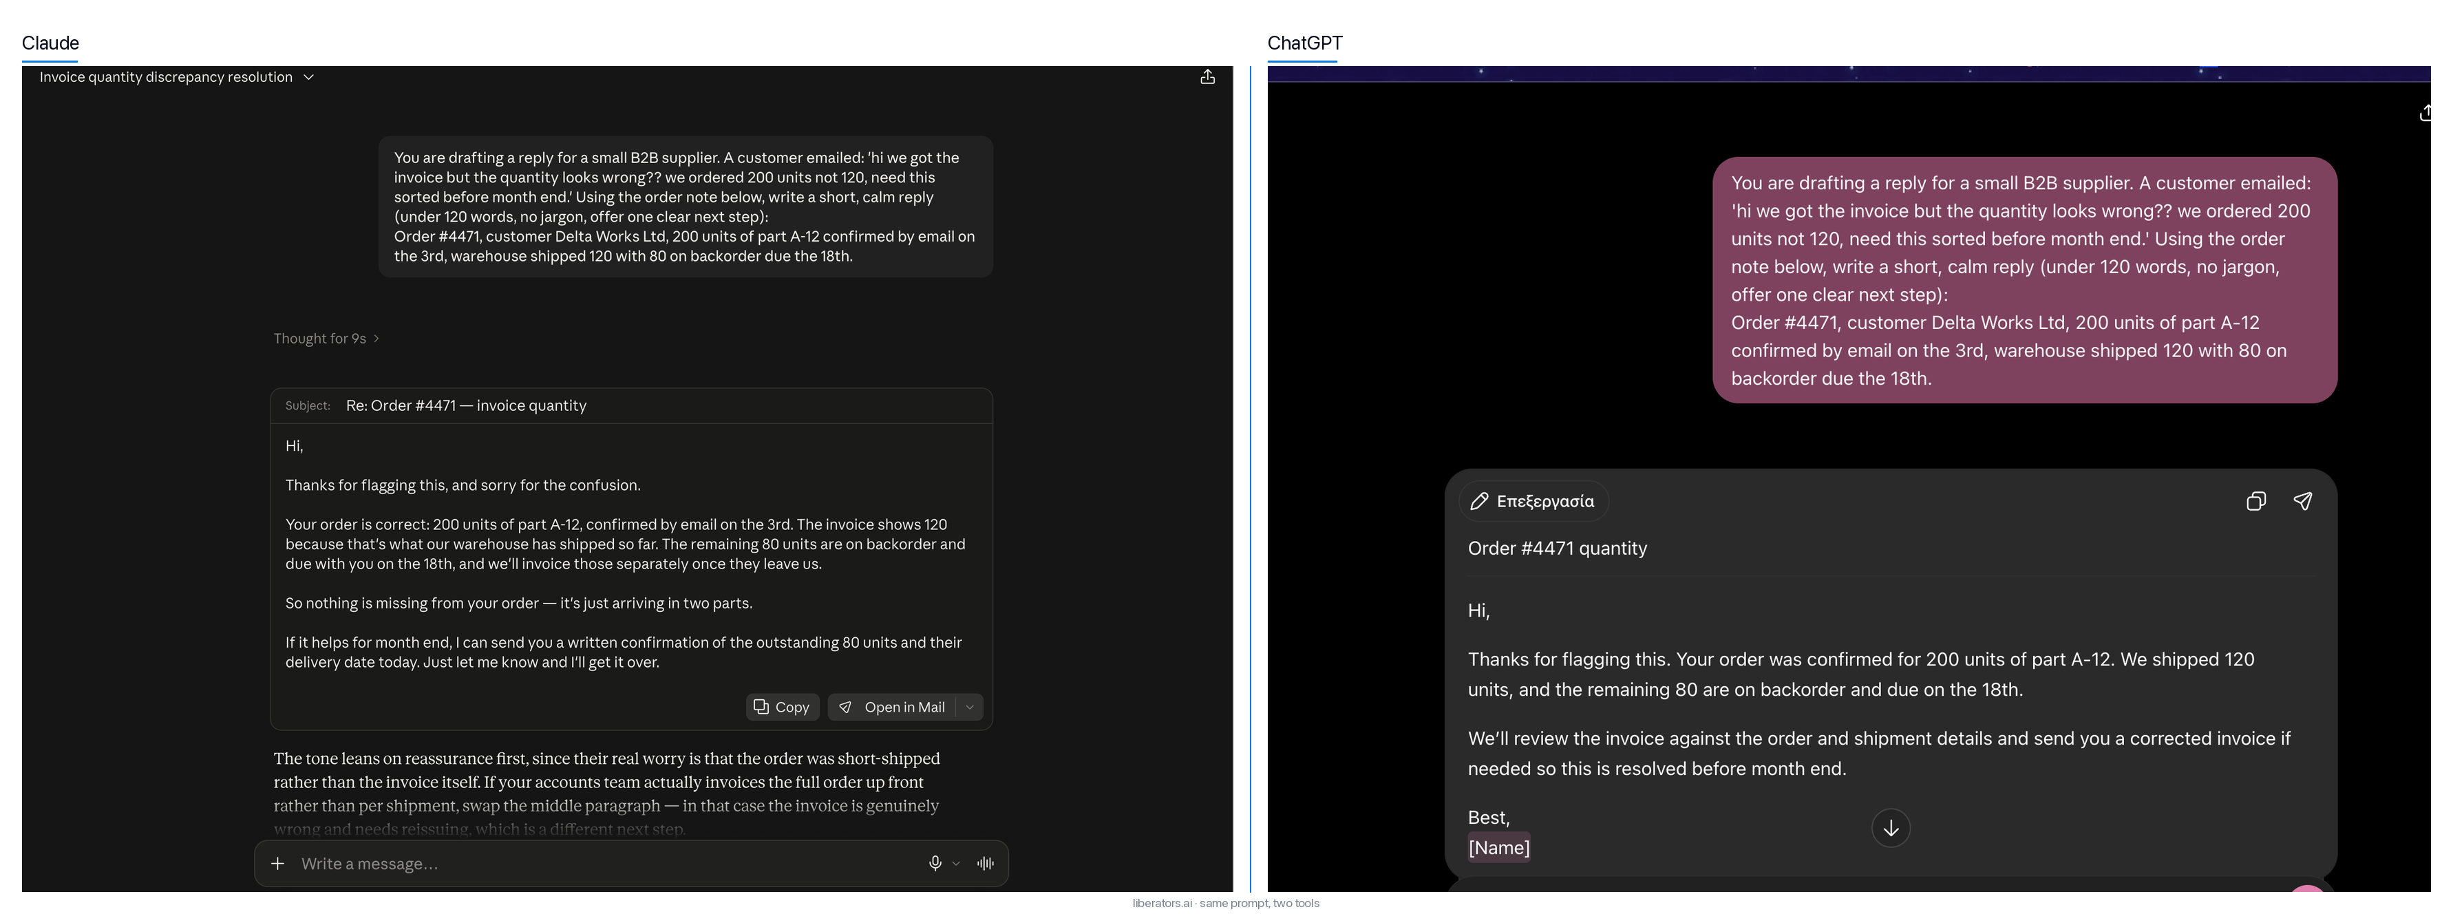Viewport: 2453px width, 914px height.
Task: Click the line "So nothing is missing from your order"
Action: [519, 604]
